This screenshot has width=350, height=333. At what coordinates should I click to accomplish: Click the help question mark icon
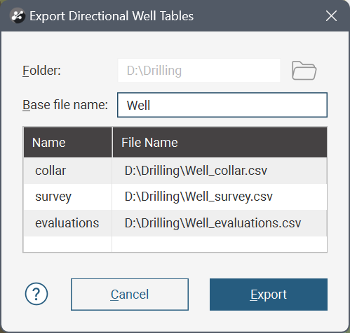(x=36, y=294)
